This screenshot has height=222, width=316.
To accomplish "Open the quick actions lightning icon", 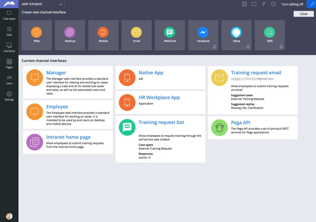I will 264,4.
